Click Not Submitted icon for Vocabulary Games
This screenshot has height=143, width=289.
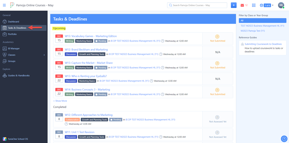217,37
